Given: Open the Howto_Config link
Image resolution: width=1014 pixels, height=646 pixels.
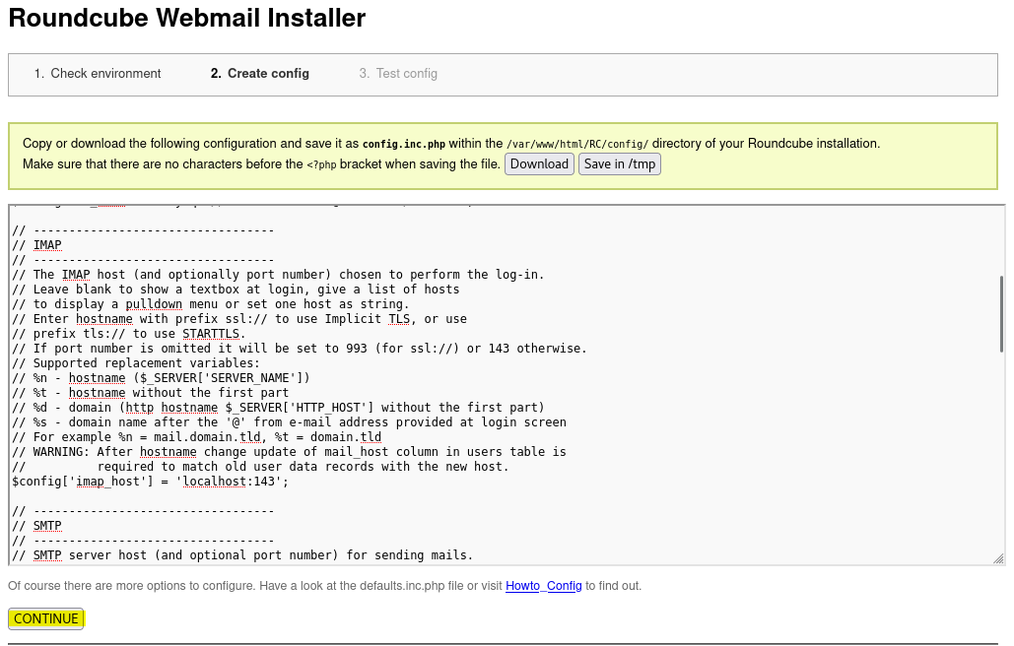Looking at the screenshot, I should click(x=543, y=586).
